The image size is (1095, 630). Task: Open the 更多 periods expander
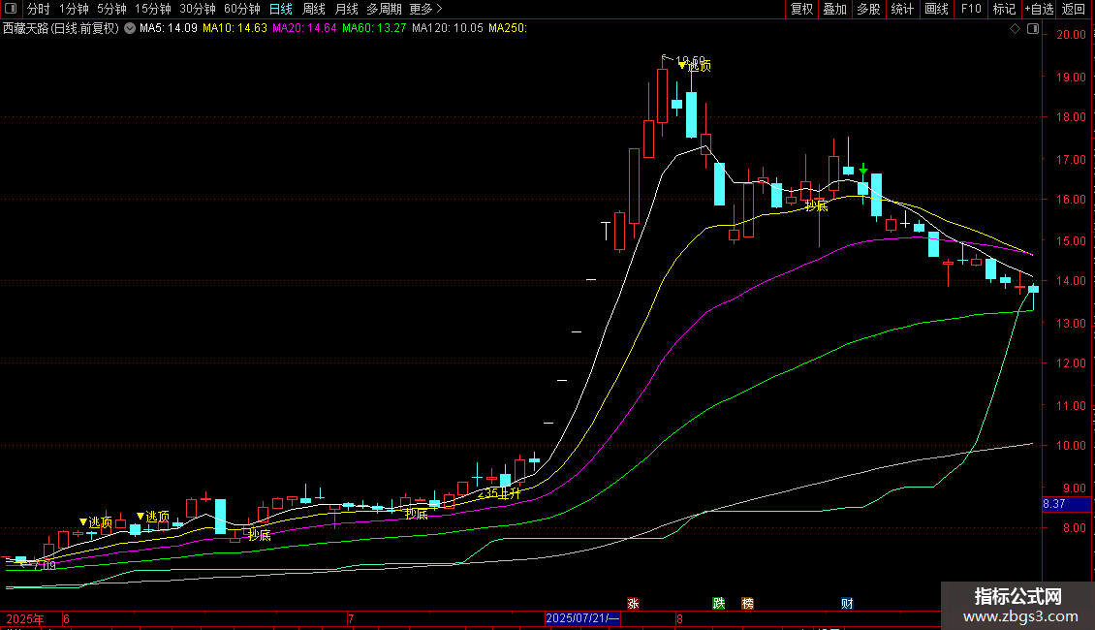[x=422, y=9]
